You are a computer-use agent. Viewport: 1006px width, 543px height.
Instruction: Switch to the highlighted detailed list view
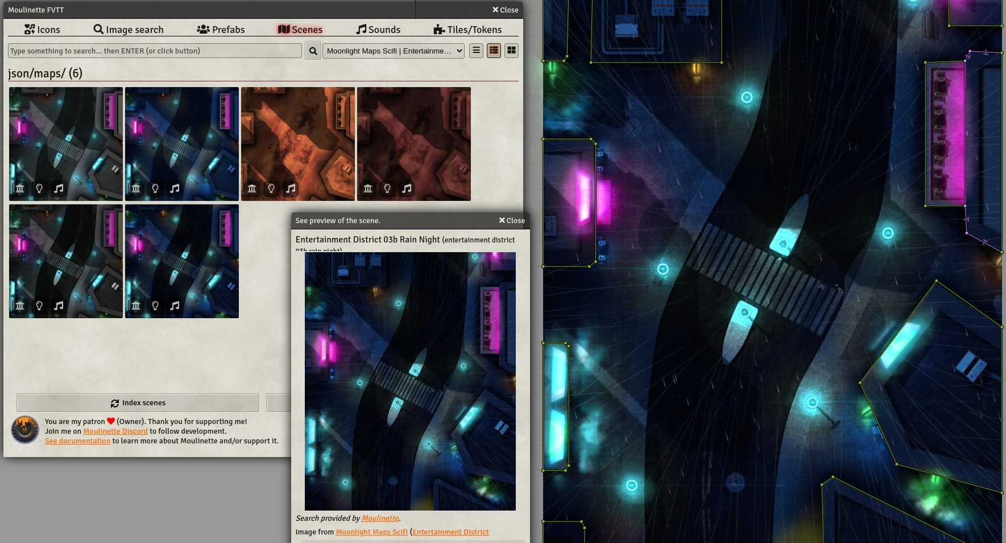coord(494,51)
